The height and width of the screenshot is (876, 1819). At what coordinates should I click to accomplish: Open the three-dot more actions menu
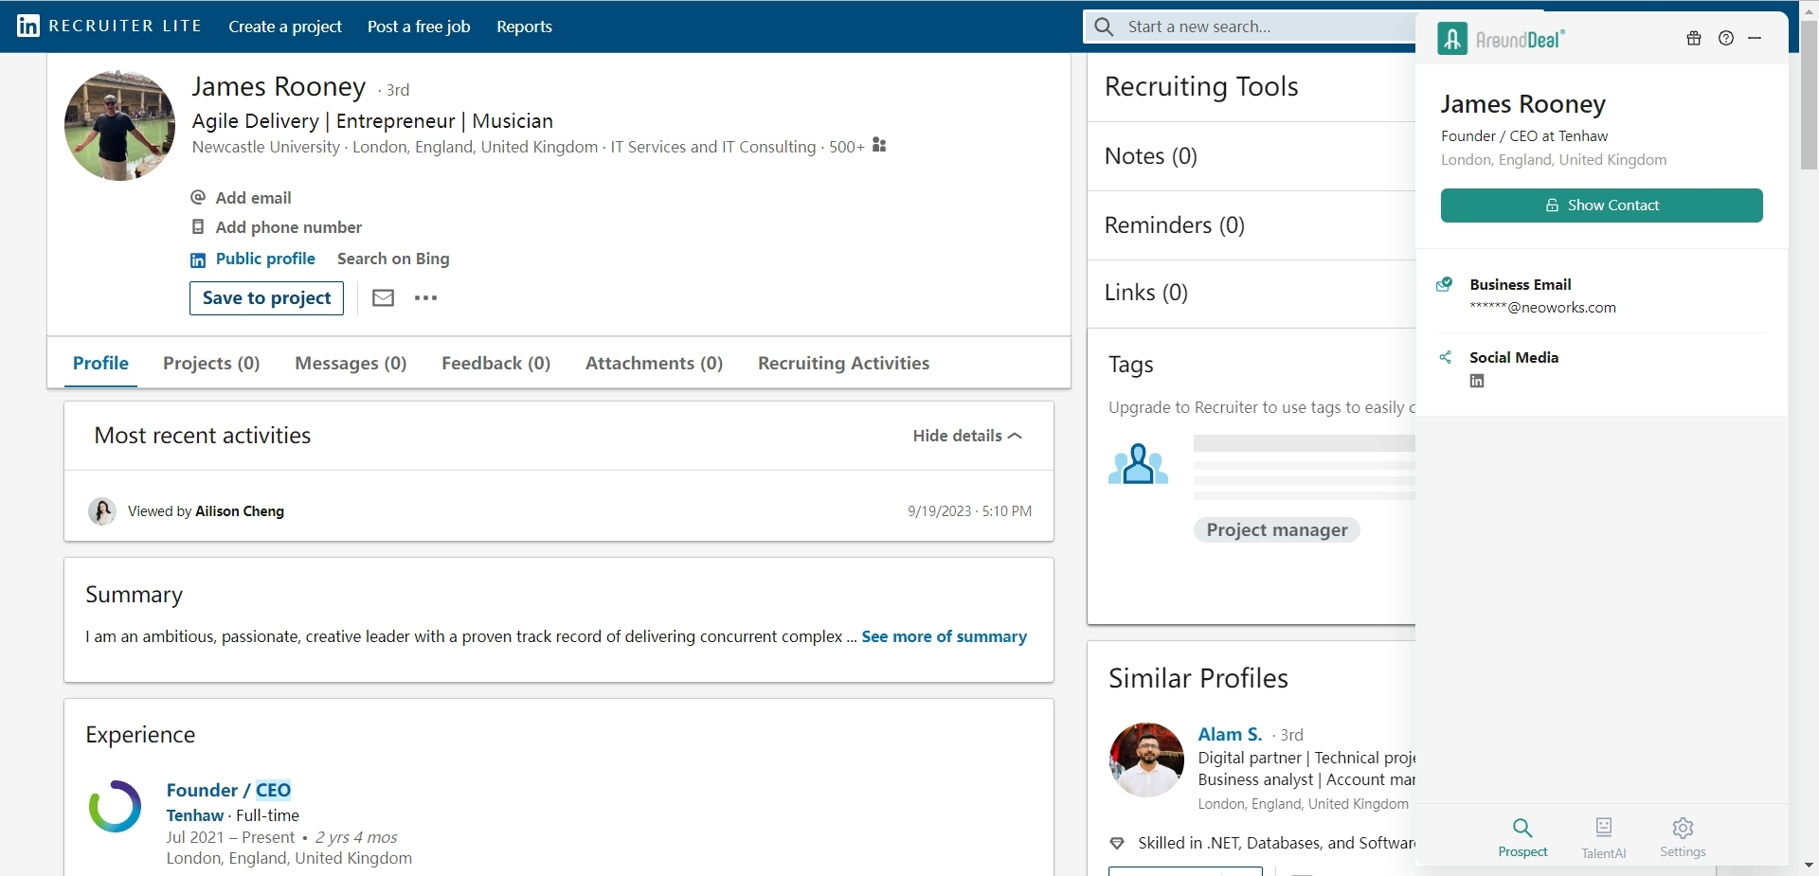pyautogui.click(x=426, y=297)
